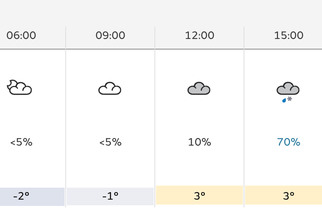Screen dimensions: 322x214
Task: Click the grey overcast cloud icon at 12:00
Action: point(199,89)
